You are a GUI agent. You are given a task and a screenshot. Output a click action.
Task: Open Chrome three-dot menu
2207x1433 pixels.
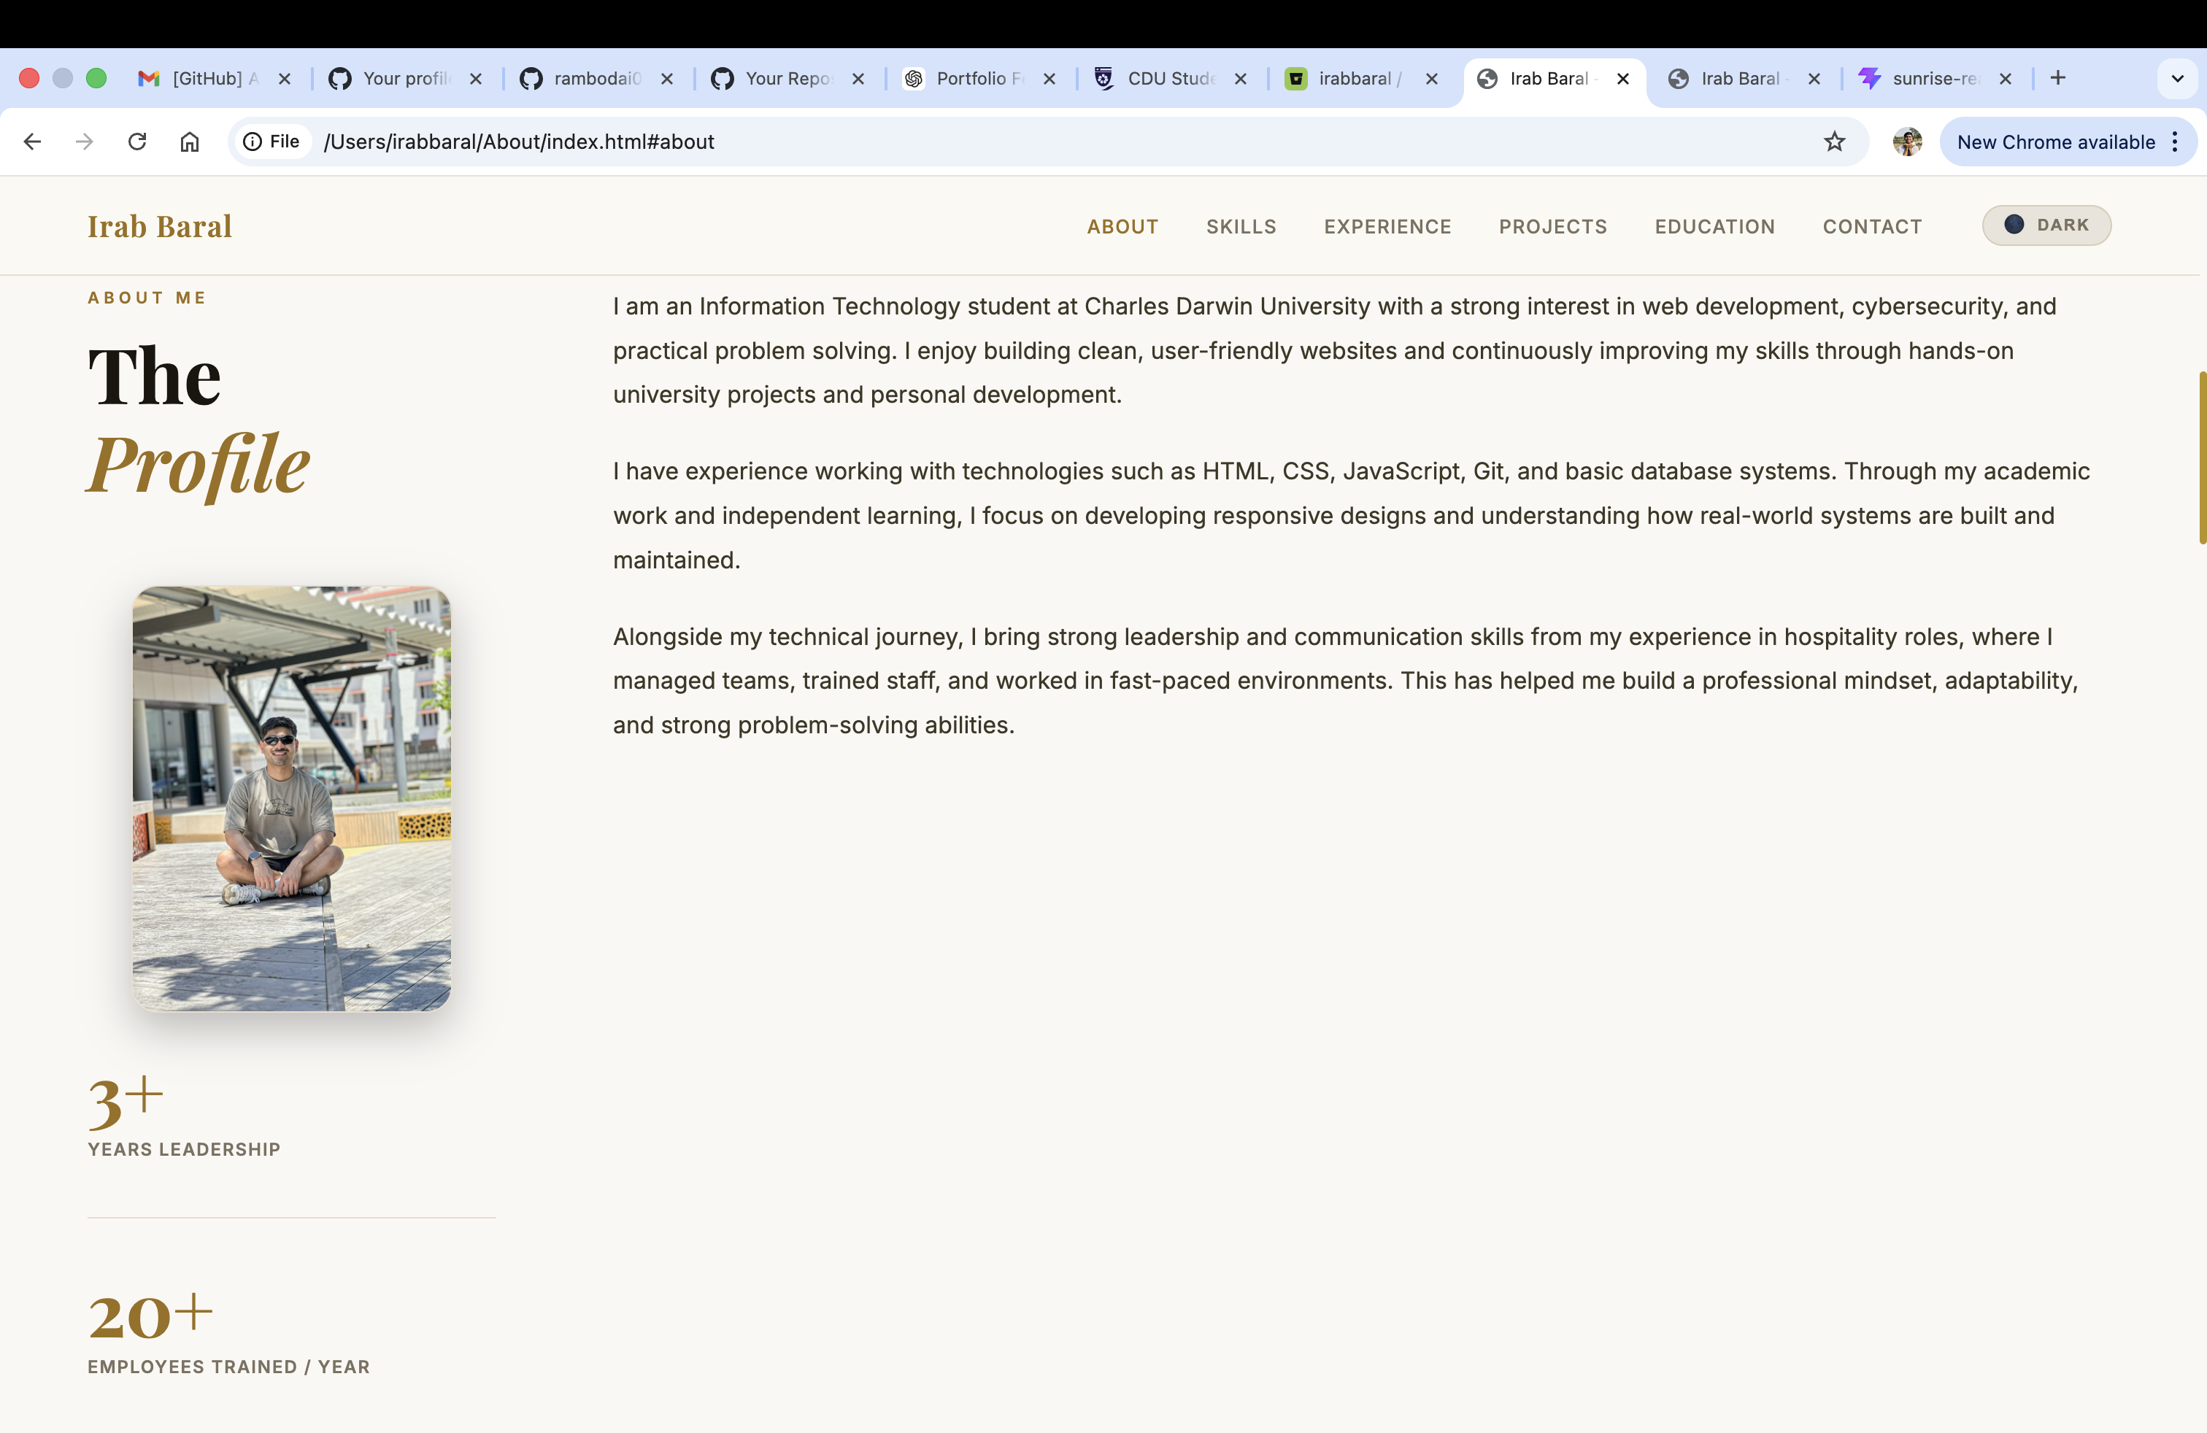[2175, 142]
